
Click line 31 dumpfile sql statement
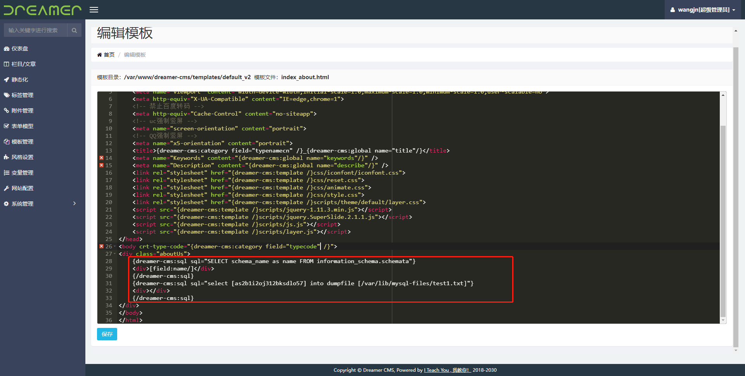303,283
